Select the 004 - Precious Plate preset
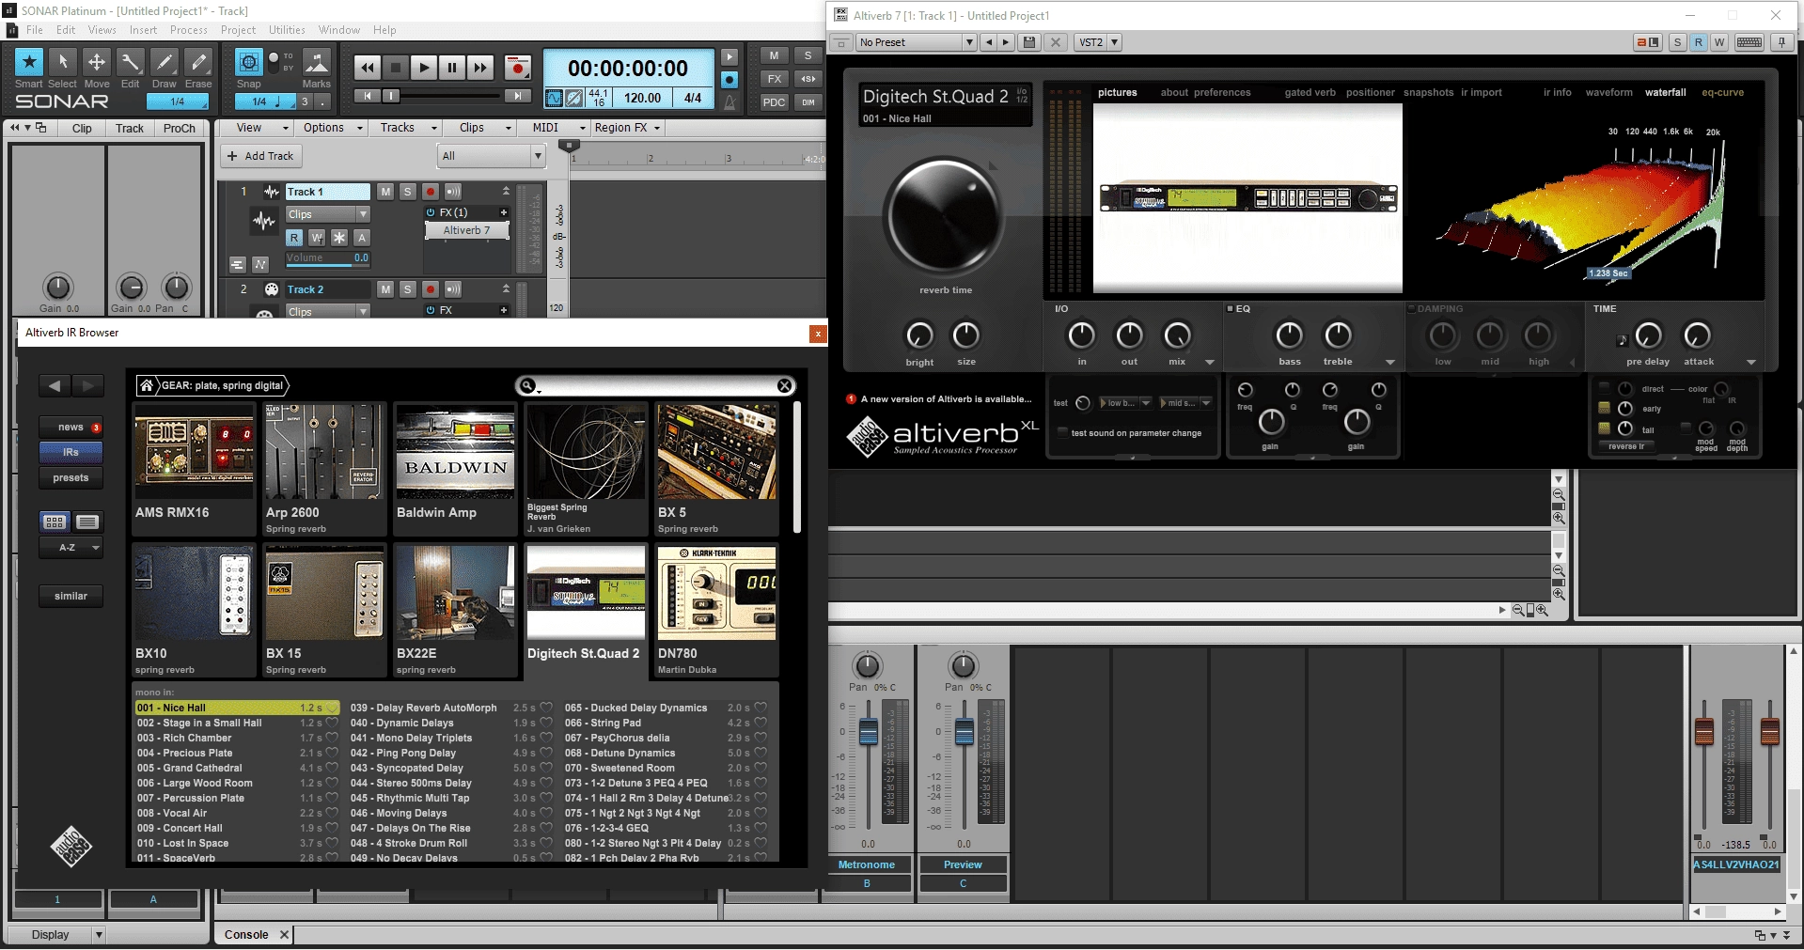Screen dimensions: 1804x950 coord(238,753)
